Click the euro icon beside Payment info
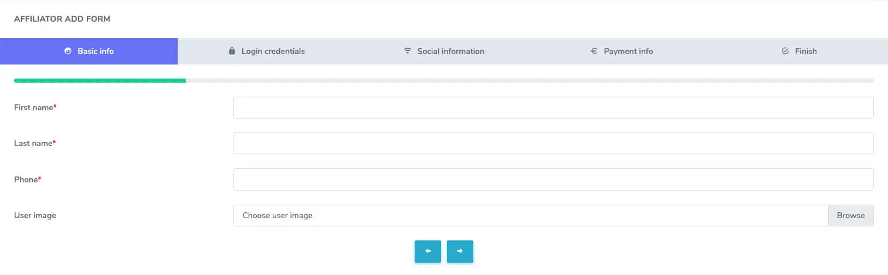The width and height of the screenshot is (888, 275). coord(594,51)
